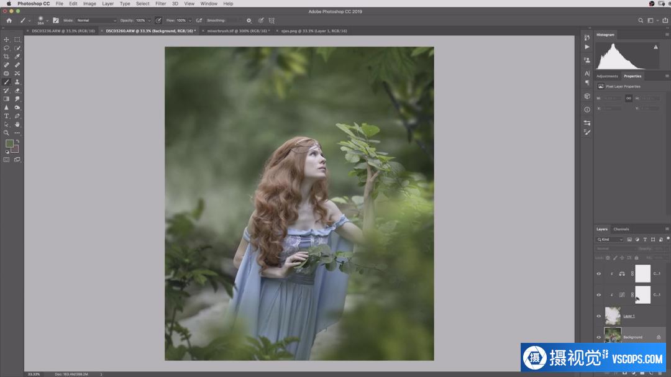The width and height of the screenshot is (671, 377).
Task: Toggle eye of Color Balance adjustment layer
Action: [599, 274]
